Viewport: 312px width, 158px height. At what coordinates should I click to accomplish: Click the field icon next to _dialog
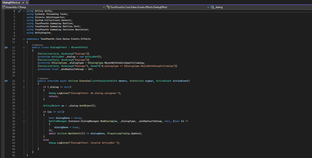point(213,7)
